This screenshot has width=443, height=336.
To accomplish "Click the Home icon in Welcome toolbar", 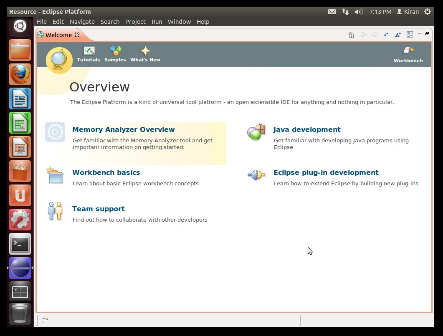I will coord(351,35).
